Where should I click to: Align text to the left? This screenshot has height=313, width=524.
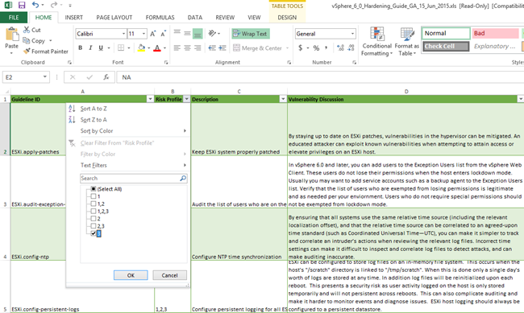click(177, 48)
